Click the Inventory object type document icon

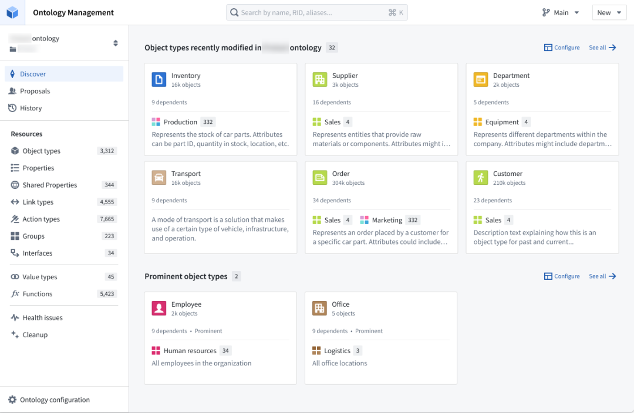pos(159,80)
